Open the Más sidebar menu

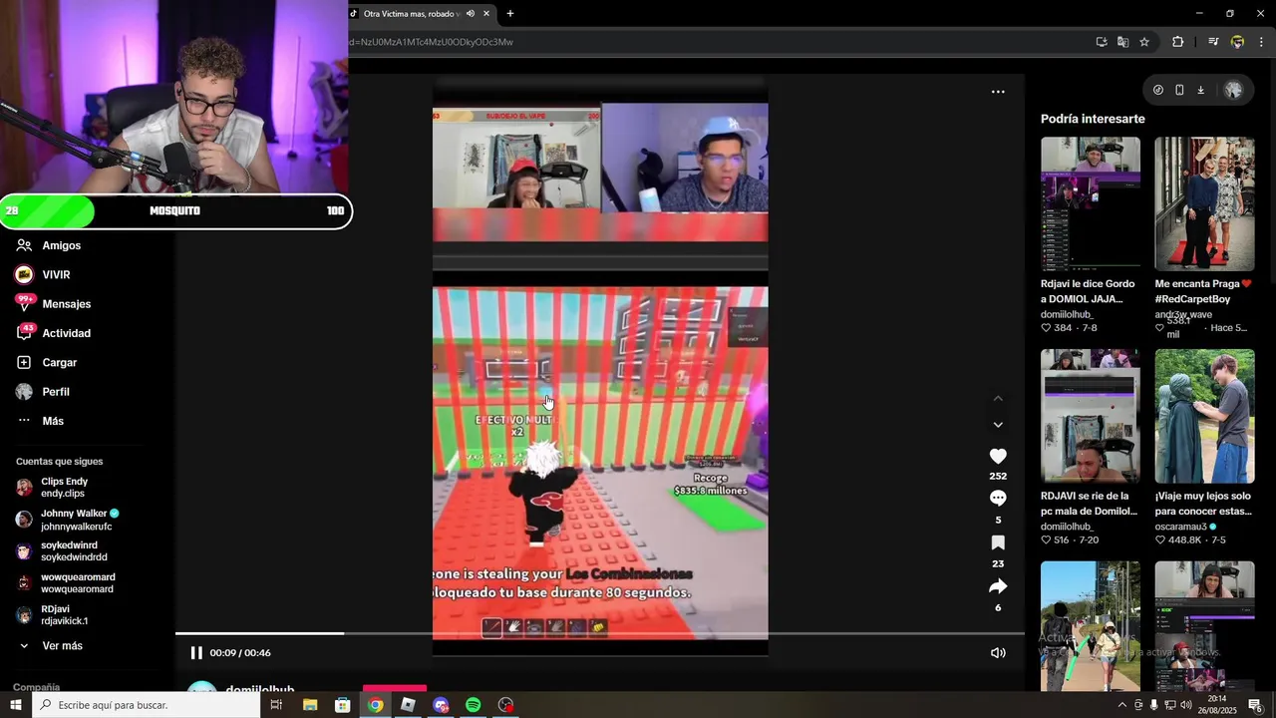coord(53,421)
